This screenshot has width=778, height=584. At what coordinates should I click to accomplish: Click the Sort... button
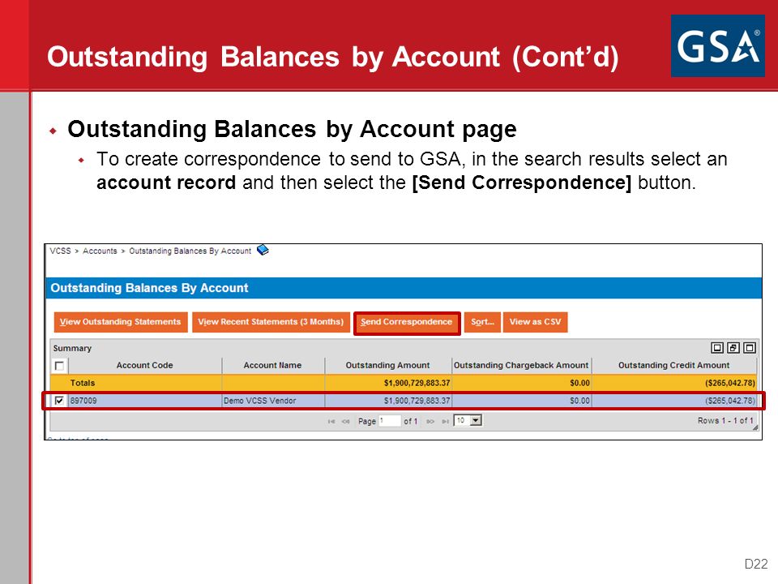[482, 322]
